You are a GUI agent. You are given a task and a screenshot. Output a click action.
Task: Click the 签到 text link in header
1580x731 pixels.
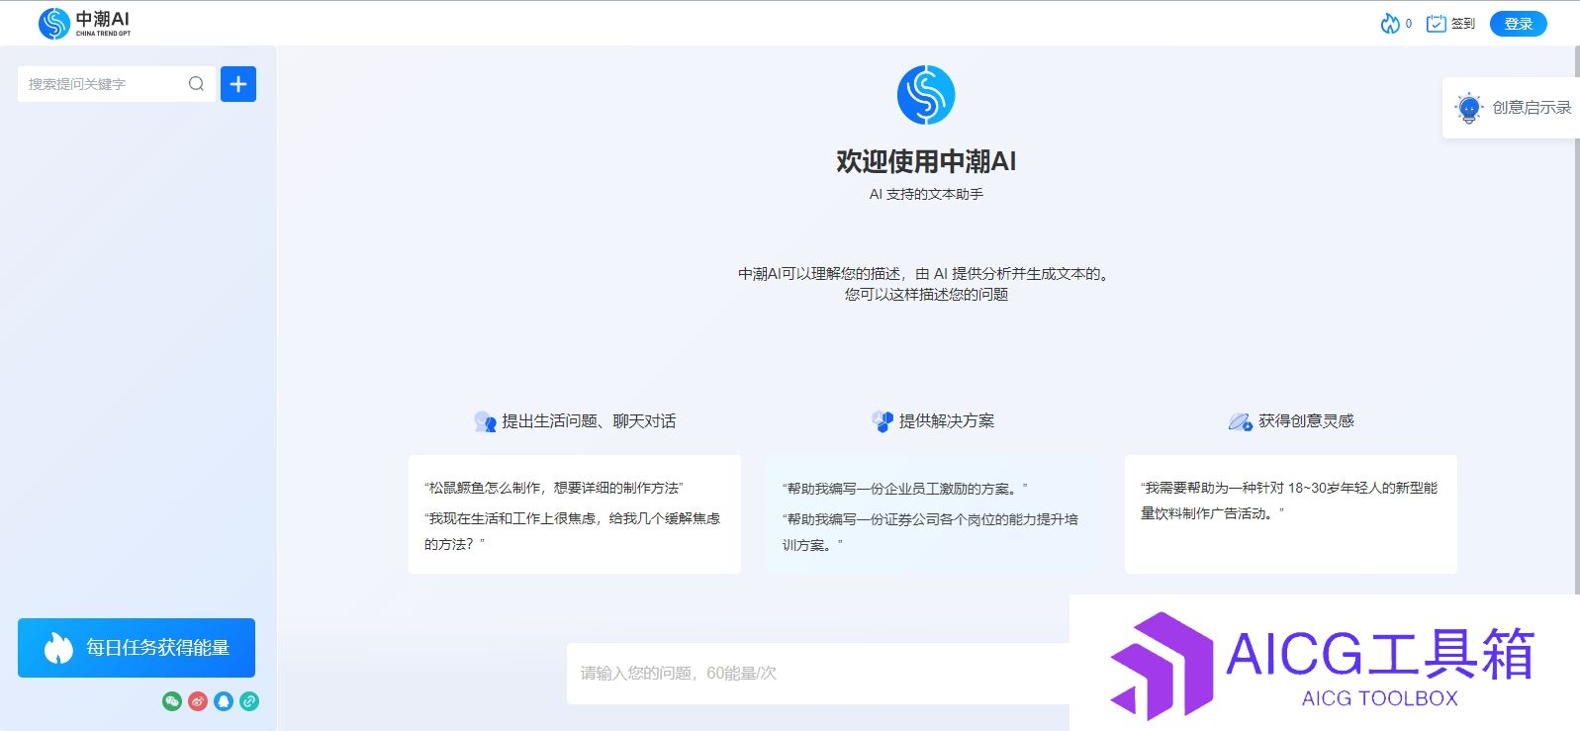coord(1462,24)
